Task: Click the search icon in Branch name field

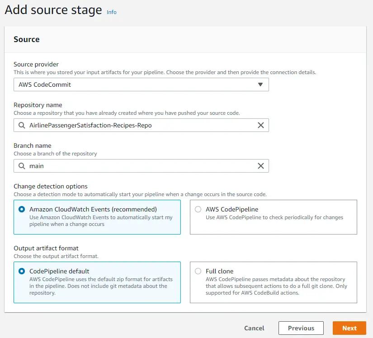Action: point(22,166)
